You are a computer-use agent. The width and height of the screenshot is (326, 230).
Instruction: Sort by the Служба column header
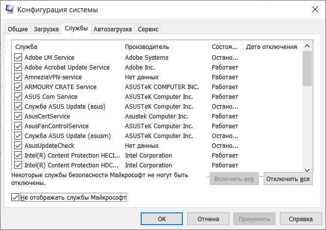66,47
